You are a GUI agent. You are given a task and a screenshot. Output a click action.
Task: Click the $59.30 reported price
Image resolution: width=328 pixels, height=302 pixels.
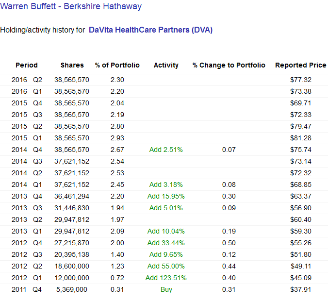[x=301, y=232]
